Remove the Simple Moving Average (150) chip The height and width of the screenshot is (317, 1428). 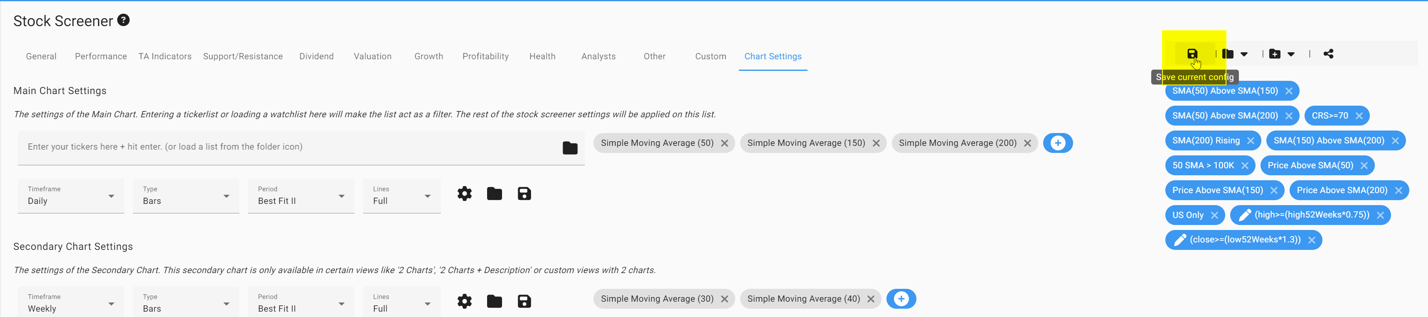876,143
